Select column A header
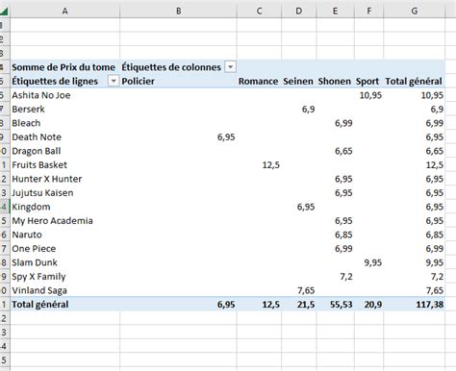Viewport: 456px width, 371px height. click(64, 12)
